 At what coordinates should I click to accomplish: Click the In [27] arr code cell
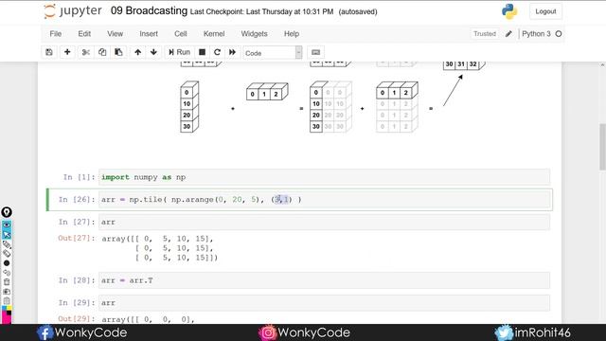(x=324, y=222)
